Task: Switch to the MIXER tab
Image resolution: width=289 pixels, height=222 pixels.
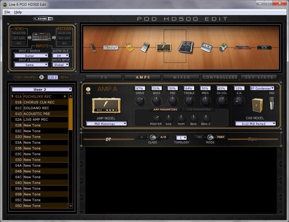Action: (x=181, y=77)
